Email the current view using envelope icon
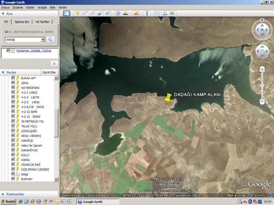The image size is (274, 205). pos(158,13)
